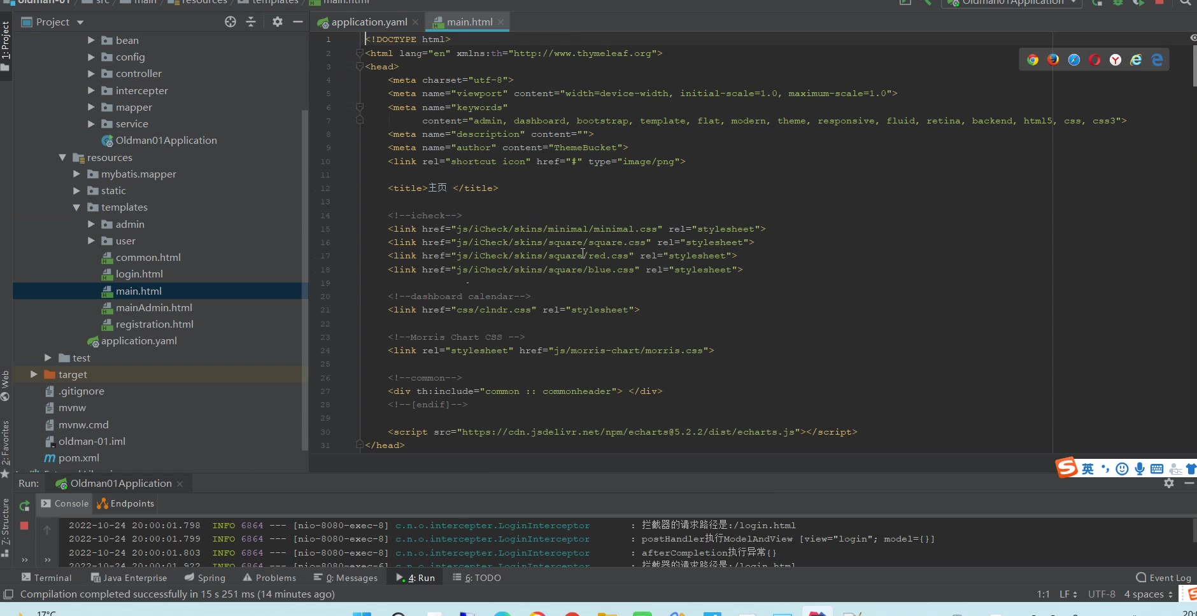Stop application via top toolbar red square

[x=1159, y=3]
